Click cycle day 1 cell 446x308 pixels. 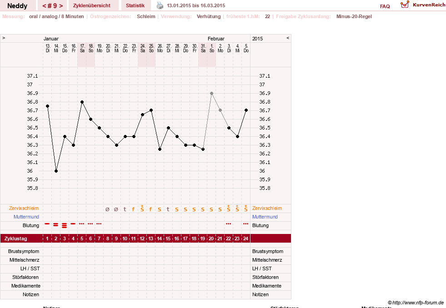tap(47, 238)
